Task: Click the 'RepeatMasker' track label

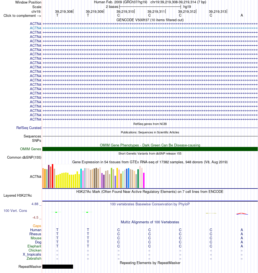Action: click(x=30, y=266)
